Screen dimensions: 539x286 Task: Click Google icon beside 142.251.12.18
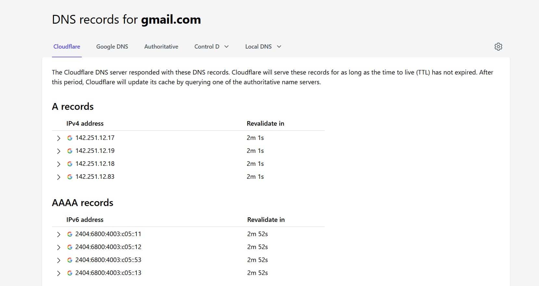69,164
